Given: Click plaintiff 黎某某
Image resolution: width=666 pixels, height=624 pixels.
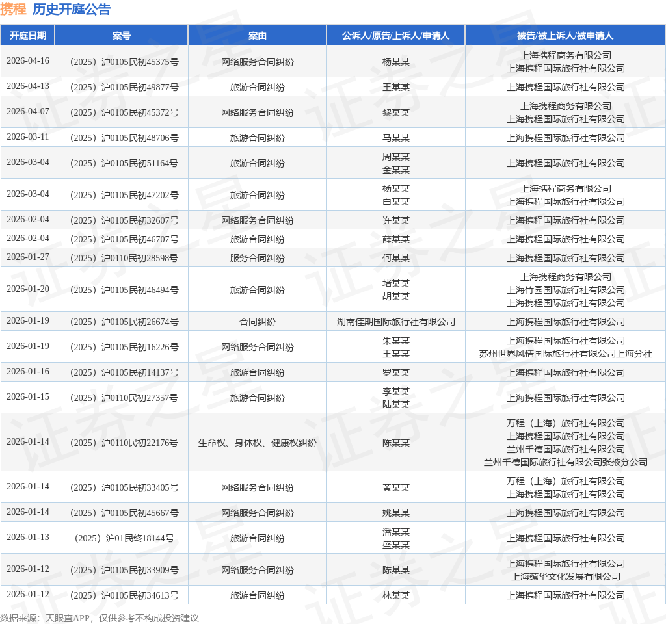Looking at the screenshot, I should [x=396, y=112].
